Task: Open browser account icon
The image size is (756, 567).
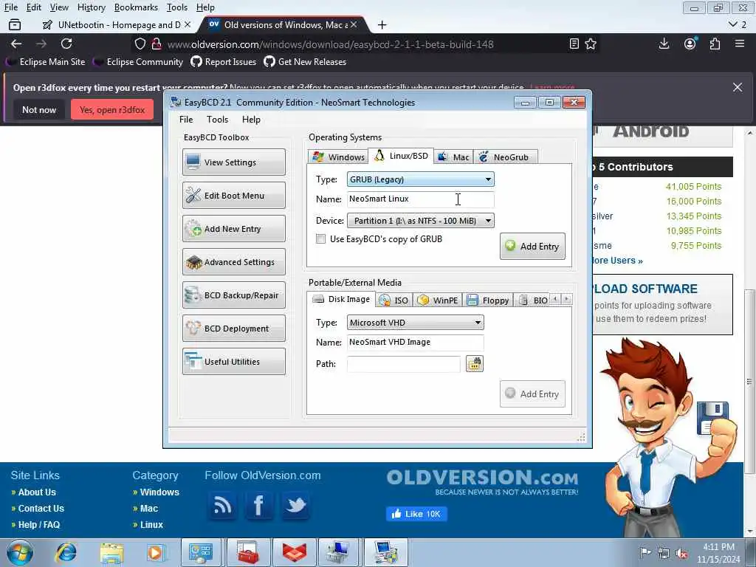Action: (x=690, y=44)
